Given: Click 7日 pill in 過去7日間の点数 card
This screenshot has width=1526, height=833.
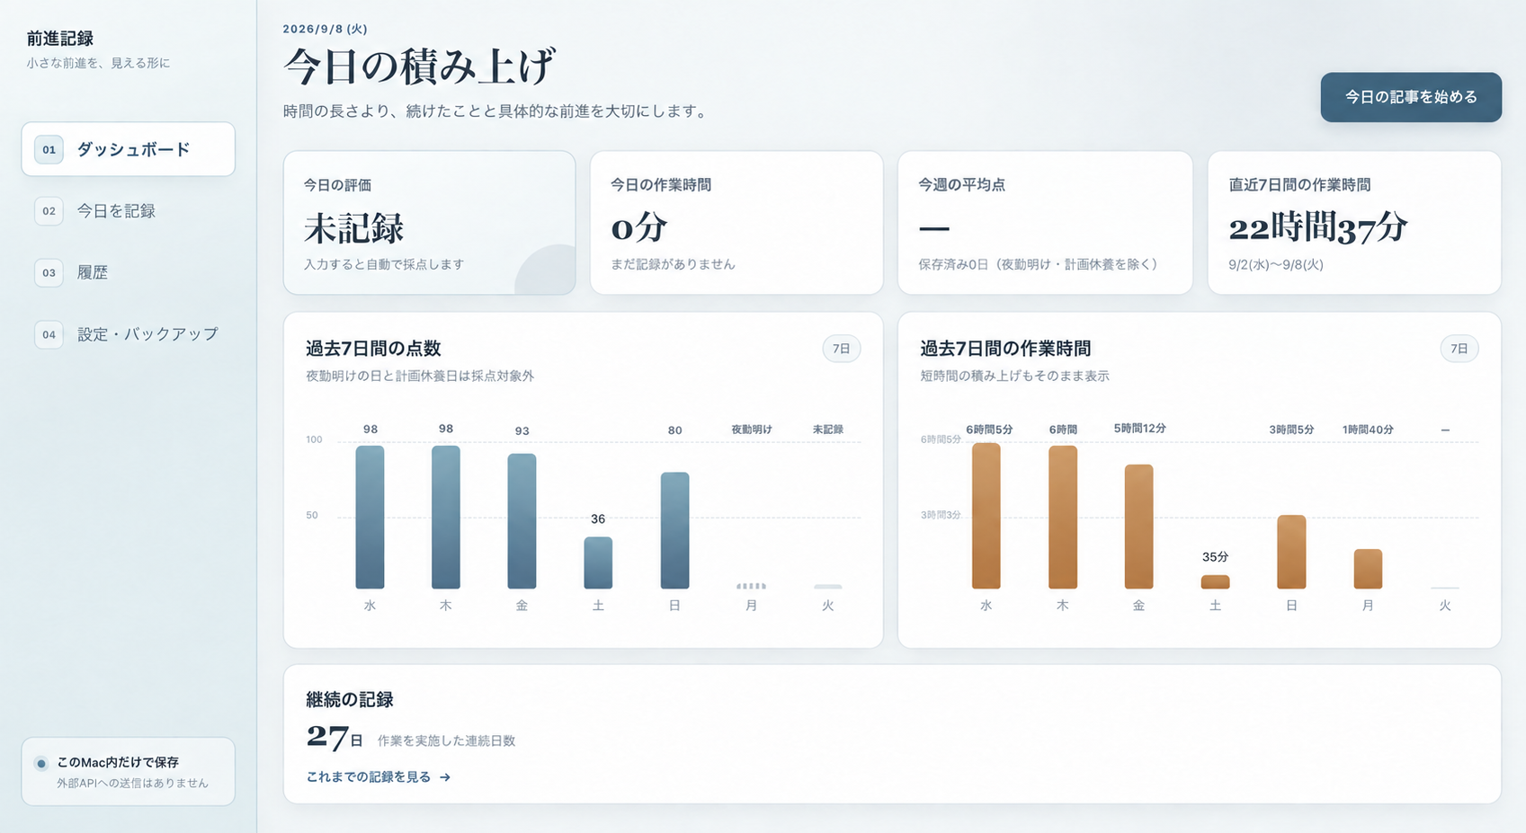Looking at the screenshot, I should coord(842,349).
